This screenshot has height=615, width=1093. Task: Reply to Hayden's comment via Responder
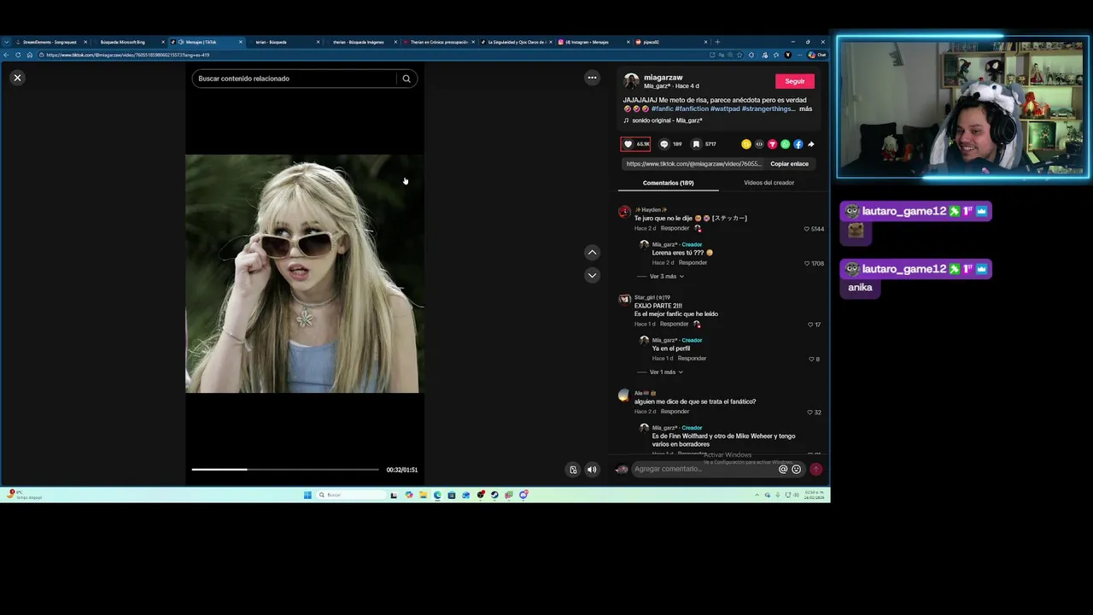pos(675,229)
